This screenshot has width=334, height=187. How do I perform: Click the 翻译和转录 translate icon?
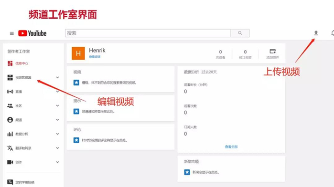pyautogui.click(x=10, y=148)
